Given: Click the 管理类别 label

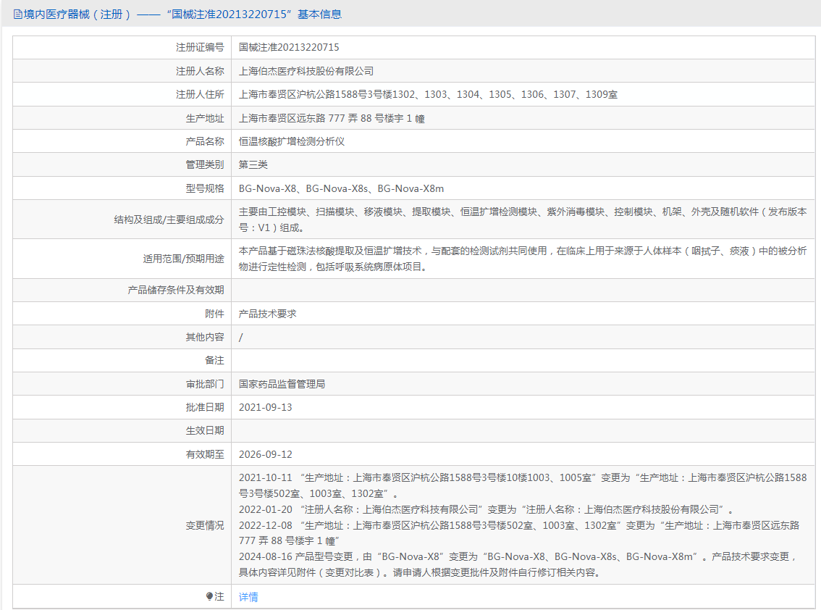Looking at the screenshot, I should point(205,164).
